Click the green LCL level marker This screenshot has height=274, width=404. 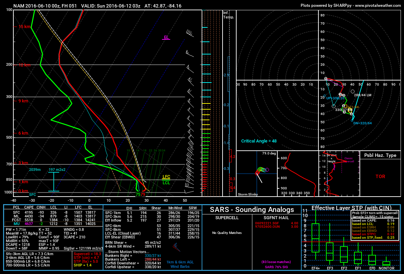pyautogui.click(x=166, y=183)
